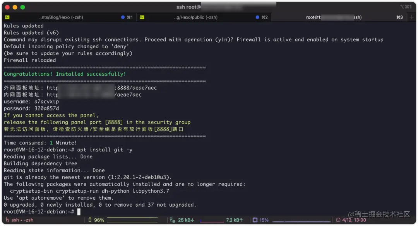Click the outer panel address :8888/aeae7aec

[136, 88]
